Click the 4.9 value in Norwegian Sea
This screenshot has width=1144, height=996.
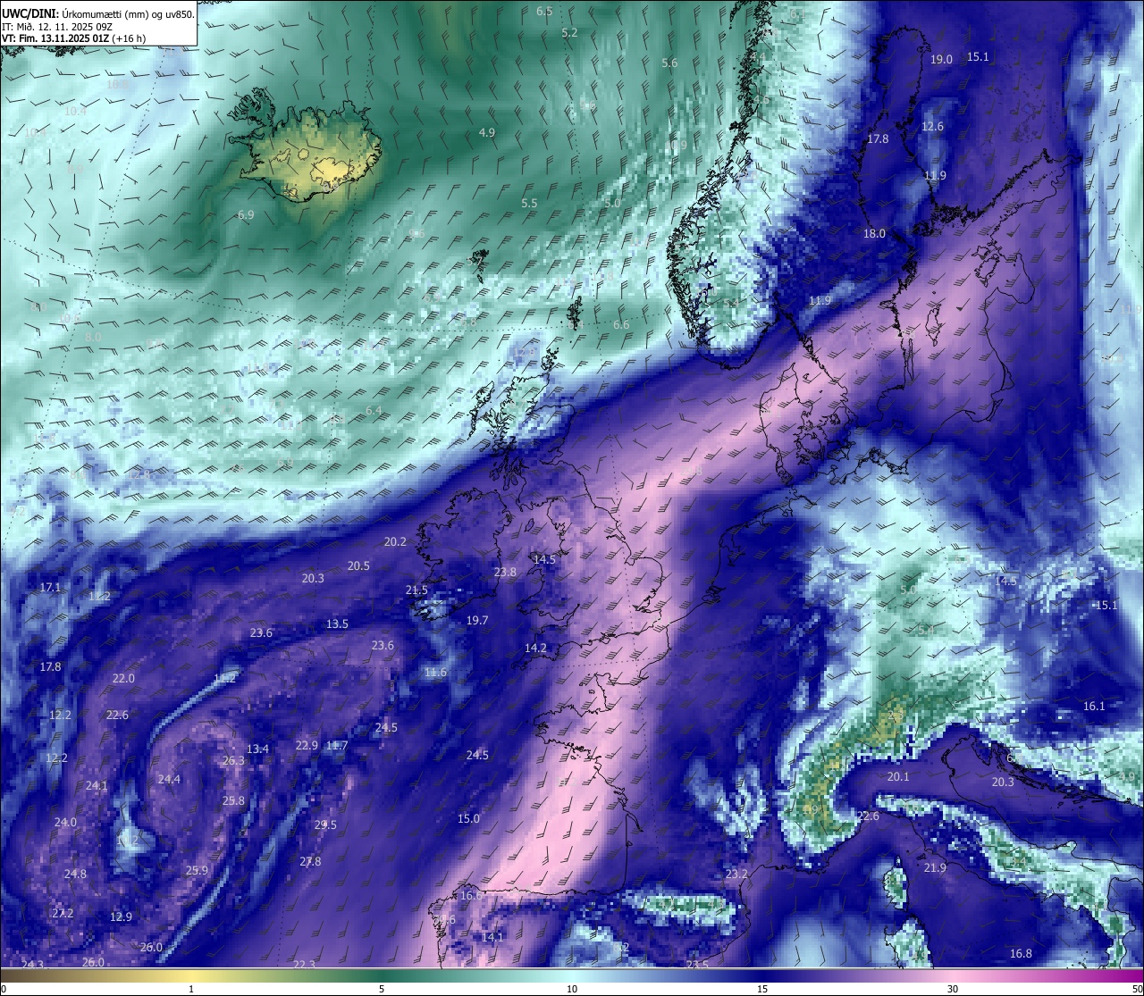click(x=486, y=132)
